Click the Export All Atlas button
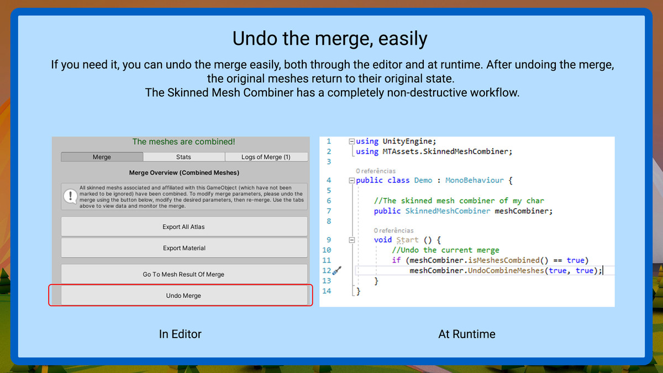This screenshot has width=663, height=373. coord(184,227)
